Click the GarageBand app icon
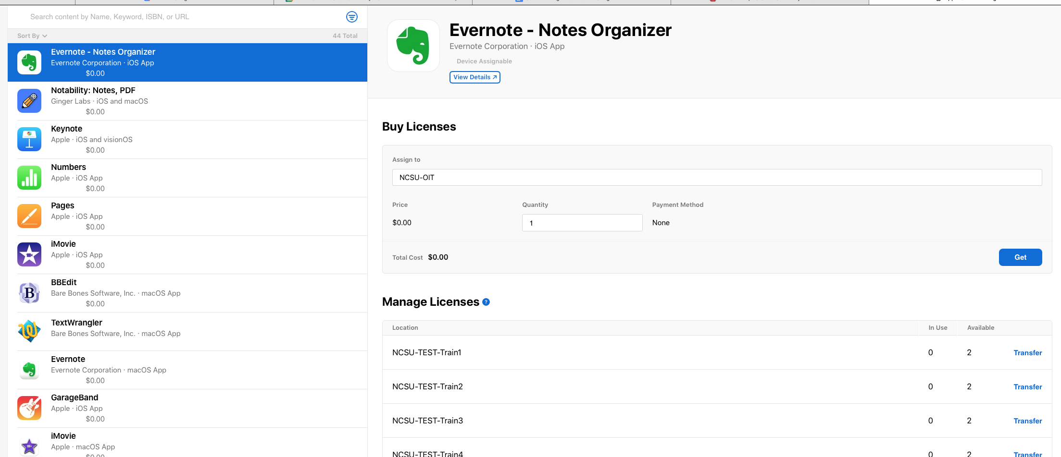The height and width of the screenshot is (457, 1061). pyautogui.click(x=29, y=408)
